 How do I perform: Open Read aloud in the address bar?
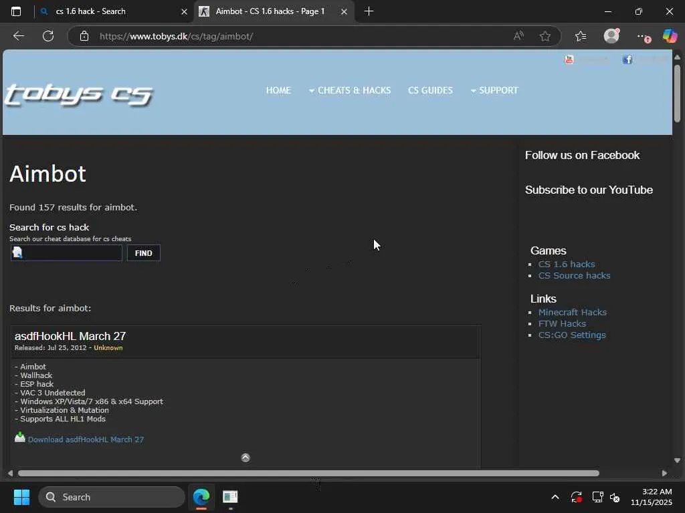pos(518,36)
